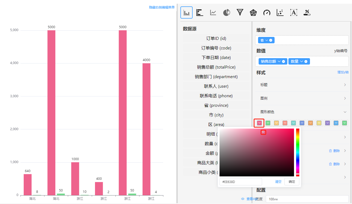
Task: Pick the funnel chart icon
Action: coord(240,12)
